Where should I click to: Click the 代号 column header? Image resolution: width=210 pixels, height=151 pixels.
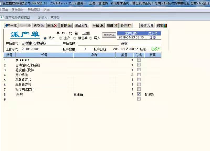click(44, 55)
